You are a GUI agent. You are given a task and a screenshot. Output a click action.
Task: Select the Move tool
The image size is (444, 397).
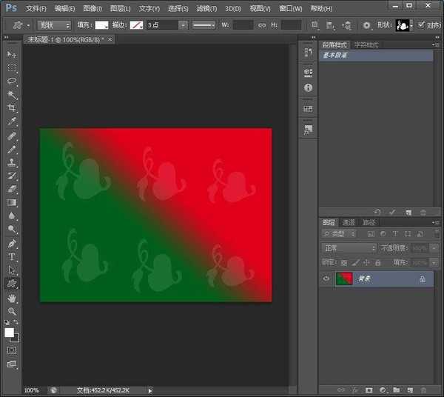point(12,55)
